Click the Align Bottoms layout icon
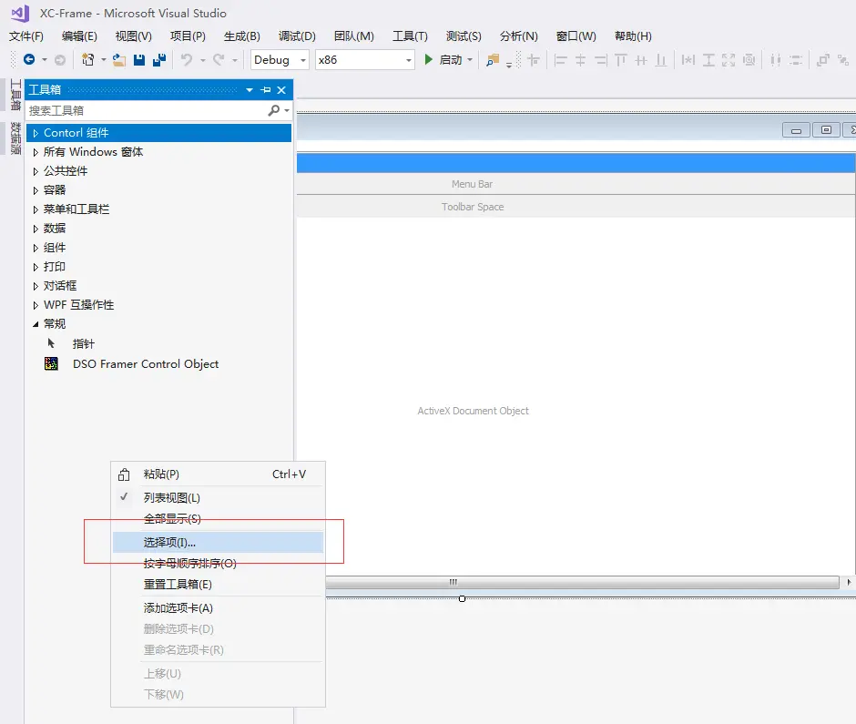 click(661, 60)
